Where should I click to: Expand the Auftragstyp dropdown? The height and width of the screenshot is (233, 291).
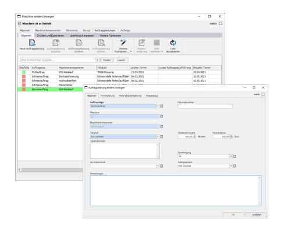click(158, 106)
